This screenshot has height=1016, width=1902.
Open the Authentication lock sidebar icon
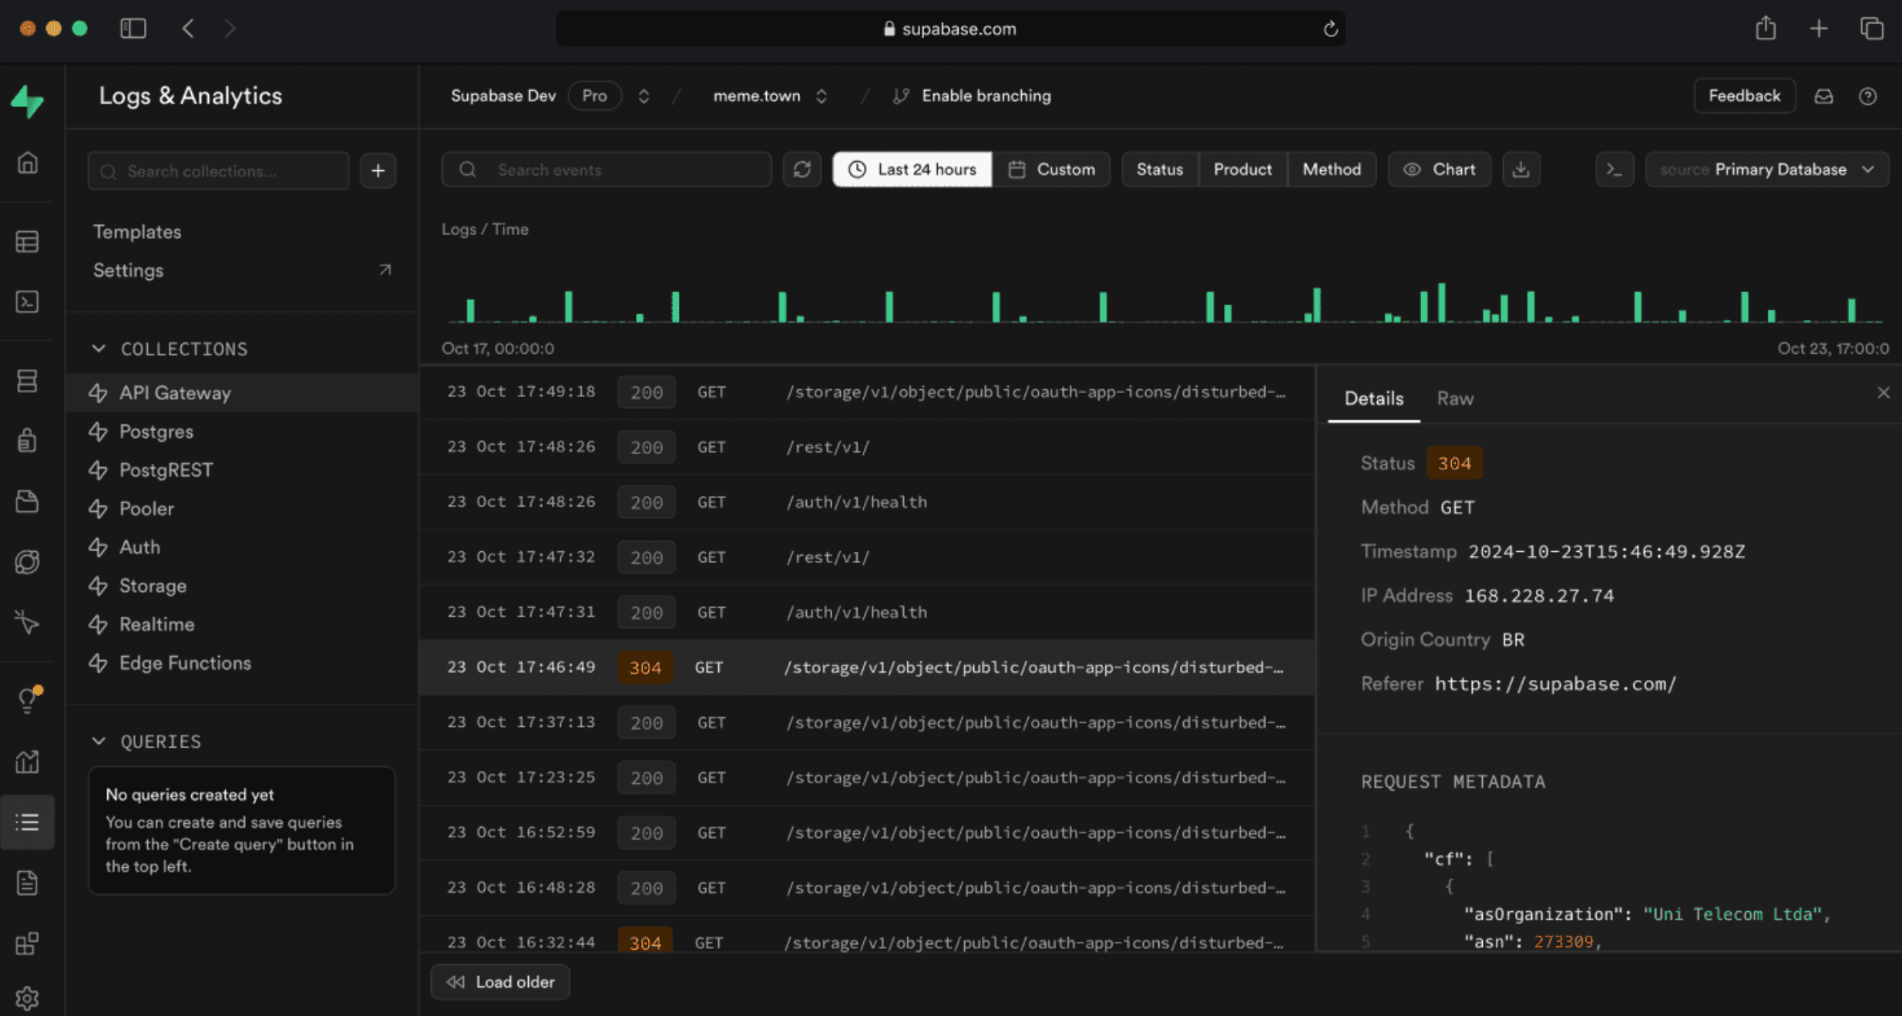tap(28, 440)
